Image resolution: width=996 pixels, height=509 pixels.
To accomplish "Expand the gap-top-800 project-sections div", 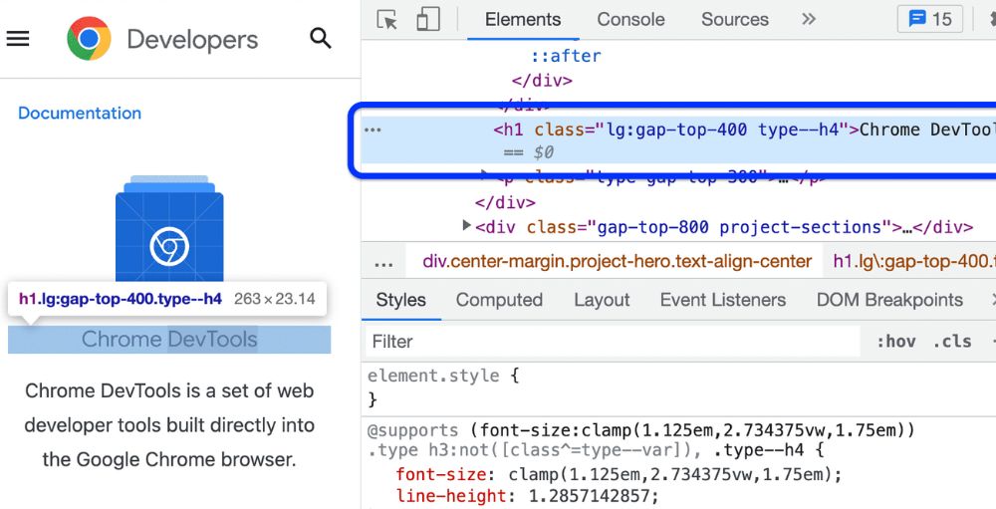I will [467, 227].
